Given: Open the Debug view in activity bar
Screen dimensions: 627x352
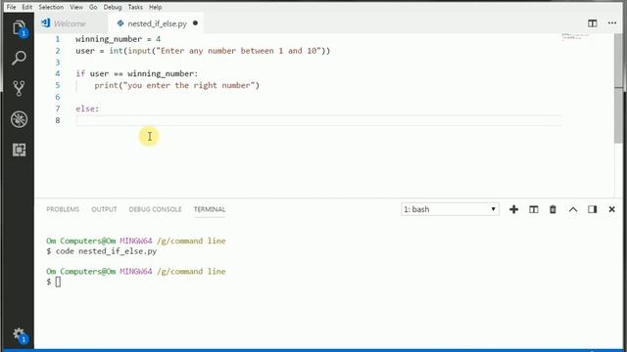Looking at the screenshot, I should tap(19, 119).
